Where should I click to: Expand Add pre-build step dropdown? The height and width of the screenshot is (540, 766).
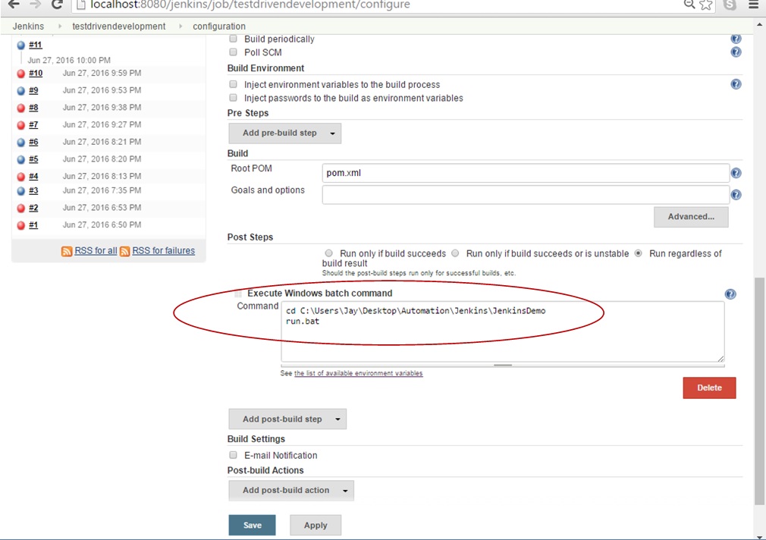point(284,133)
